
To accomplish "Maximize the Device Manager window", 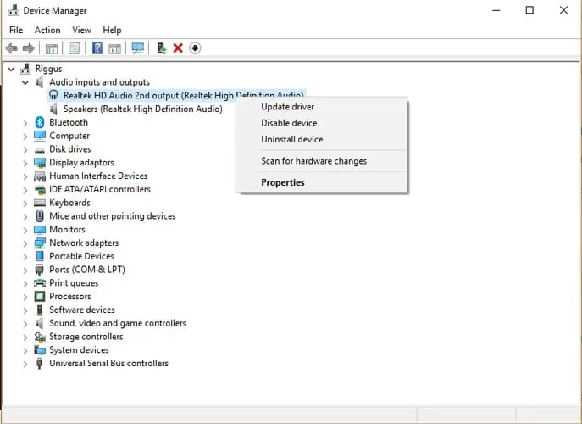I will click(529, 10).
